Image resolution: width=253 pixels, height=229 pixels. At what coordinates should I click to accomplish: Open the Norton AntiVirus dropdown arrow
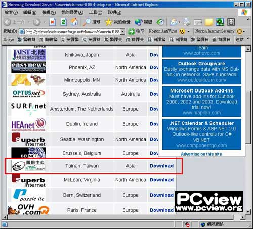pos(189,31)
